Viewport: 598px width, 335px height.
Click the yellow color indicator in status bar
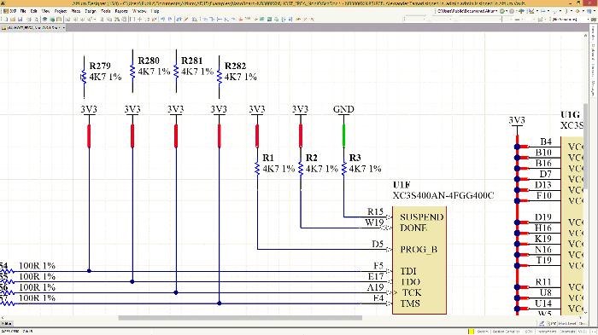click(471, 332)
